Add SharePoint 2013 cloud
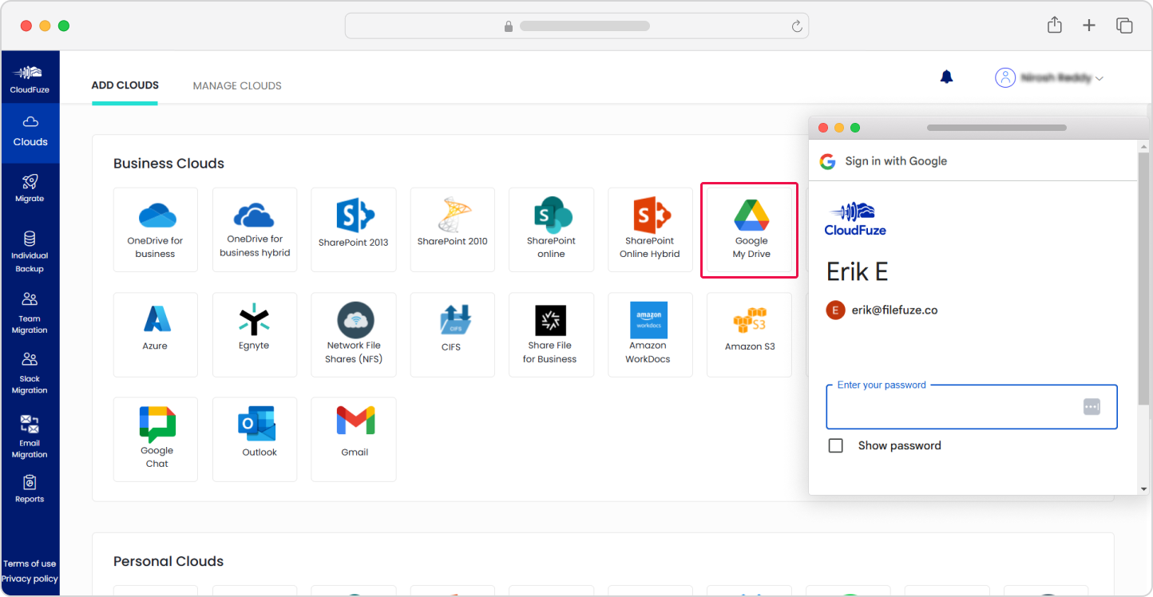This screenshot has width=1153, height=597. click(354, 230)
